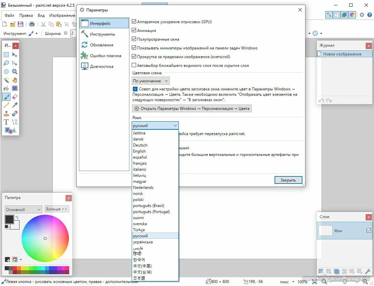Select the Rectangle Select tool
This screenshot has height=286, width=374.
click(x=6, y=55)
